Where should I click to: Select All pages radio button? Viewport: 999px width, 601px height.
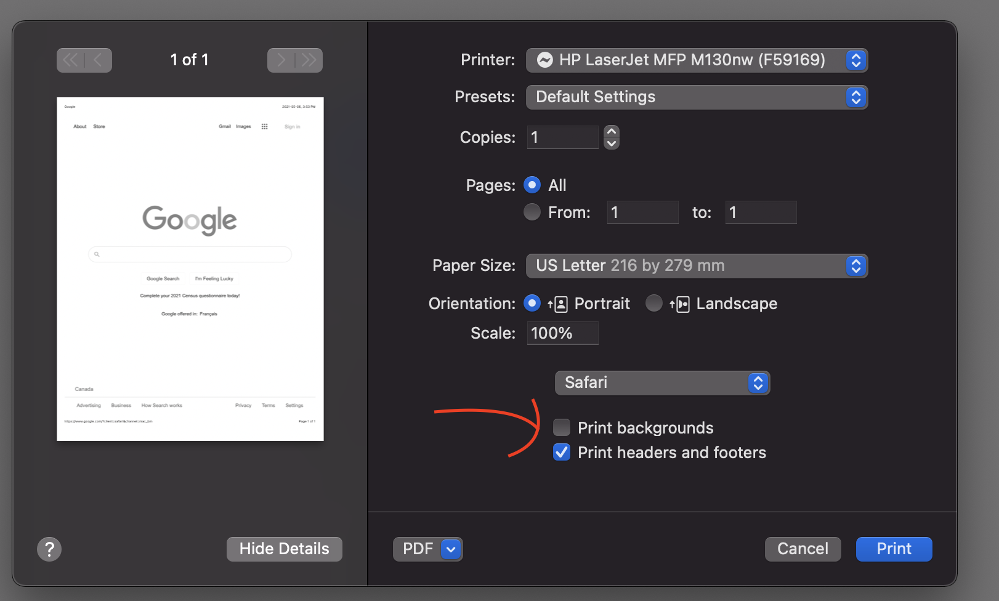(532, 185)
